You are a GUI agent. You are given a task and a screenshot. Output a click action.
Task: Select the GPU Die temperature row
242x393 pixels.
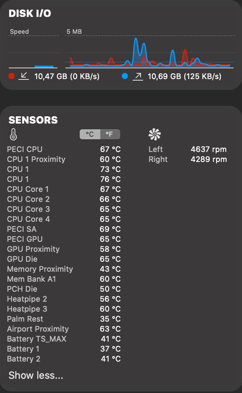coord(64,259)
